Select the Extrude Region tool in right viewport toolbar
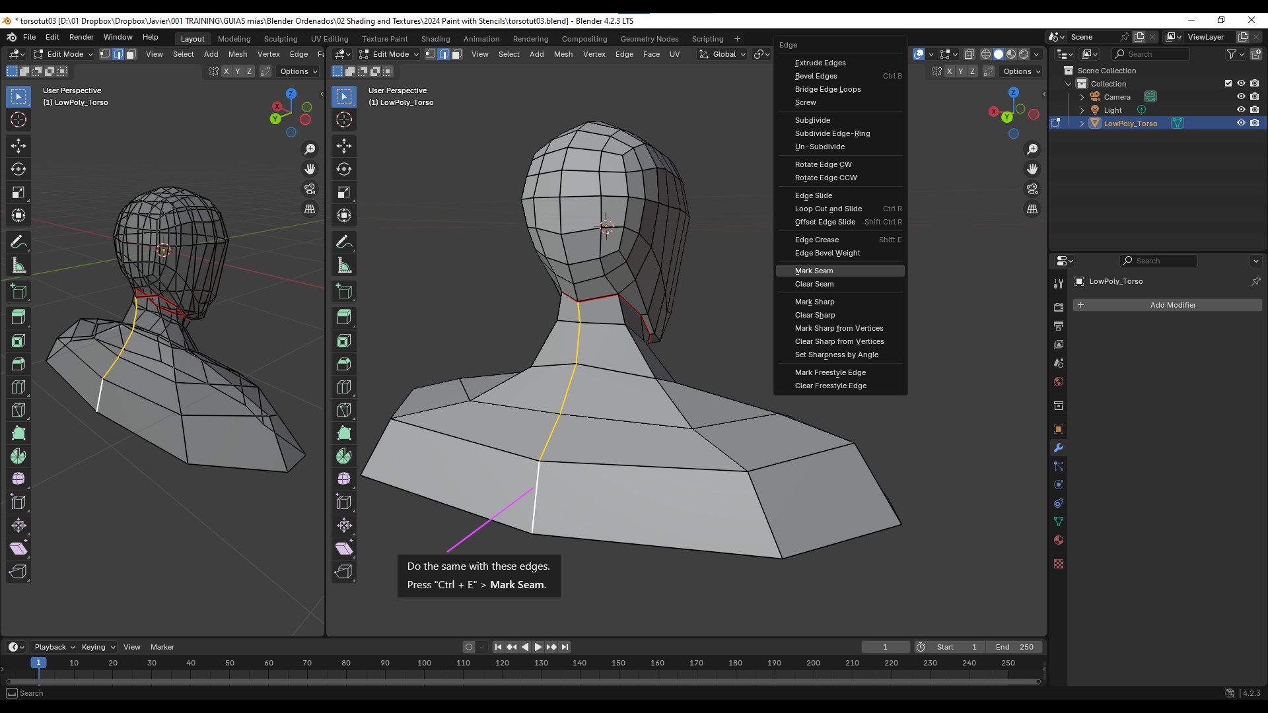 coord(344,318)
